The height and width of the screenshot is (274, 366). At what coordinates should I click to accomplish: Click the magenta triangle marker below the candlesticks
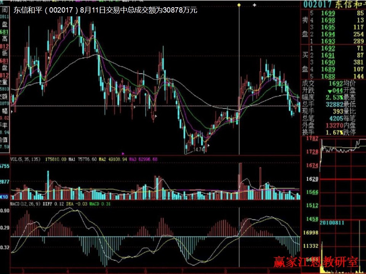click(123, 153)
